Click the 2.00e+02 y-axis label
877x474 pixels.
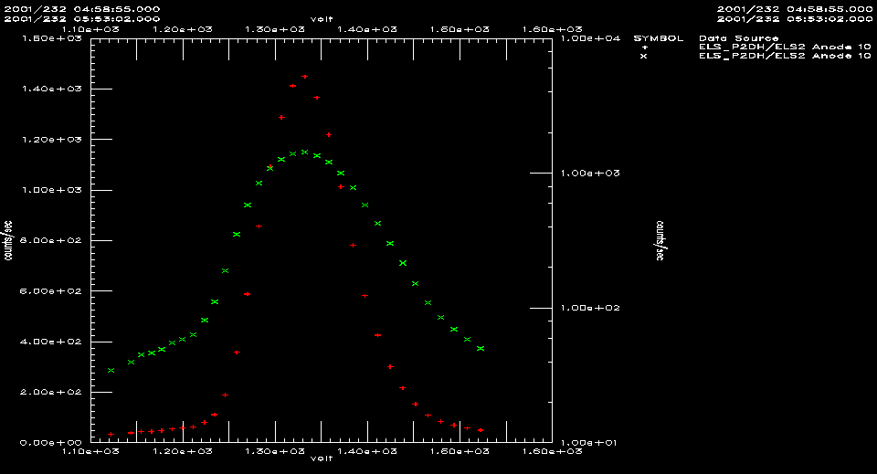[51, 392]
